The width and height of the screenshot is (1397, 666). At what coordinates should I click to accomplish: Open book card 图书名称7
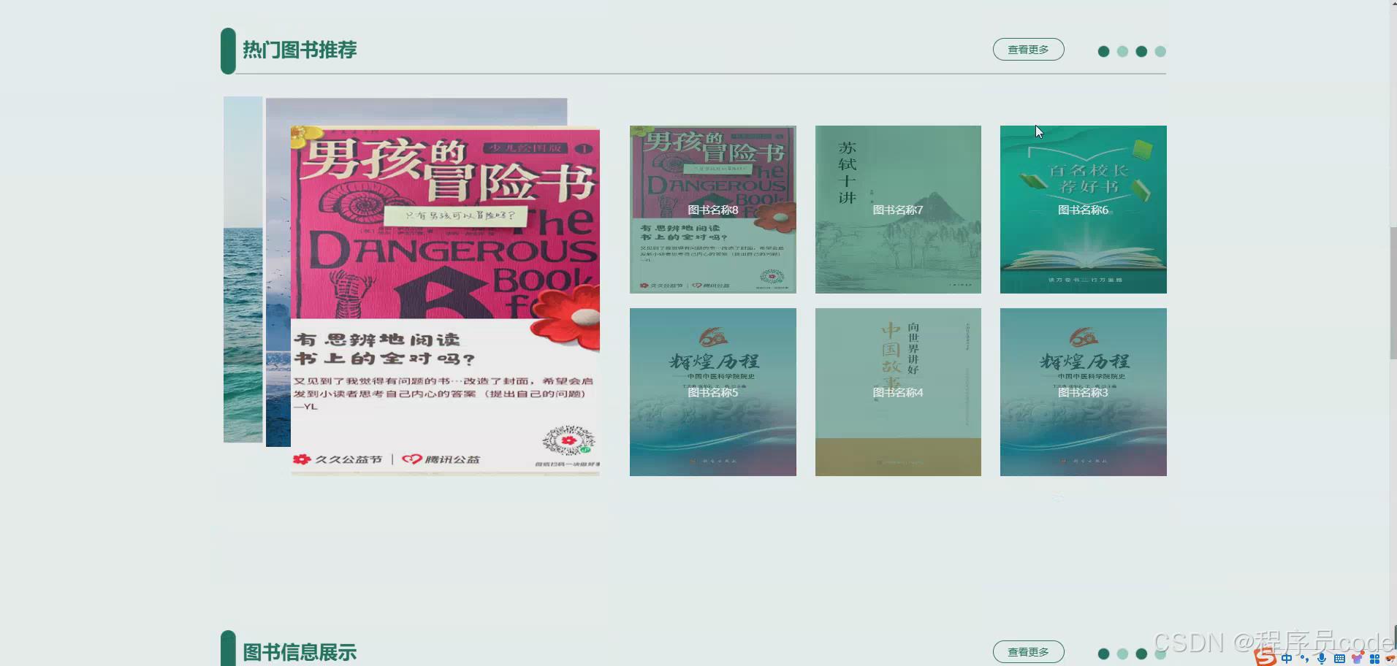(x=898, y=210)
